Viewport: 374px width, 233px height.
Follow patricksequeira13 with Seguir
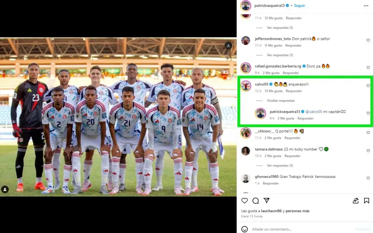pos(299,5)
